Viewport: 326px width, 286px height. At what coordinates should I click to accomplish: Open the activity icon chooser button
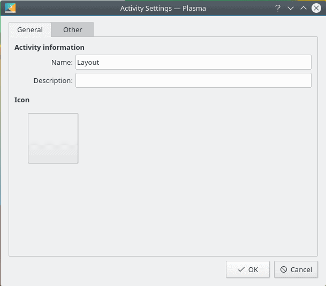[53, 138]
